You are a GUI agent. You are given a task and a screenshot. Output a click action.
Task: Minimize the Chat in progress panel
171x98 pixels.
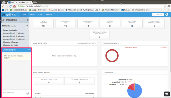tap(29, 50)
